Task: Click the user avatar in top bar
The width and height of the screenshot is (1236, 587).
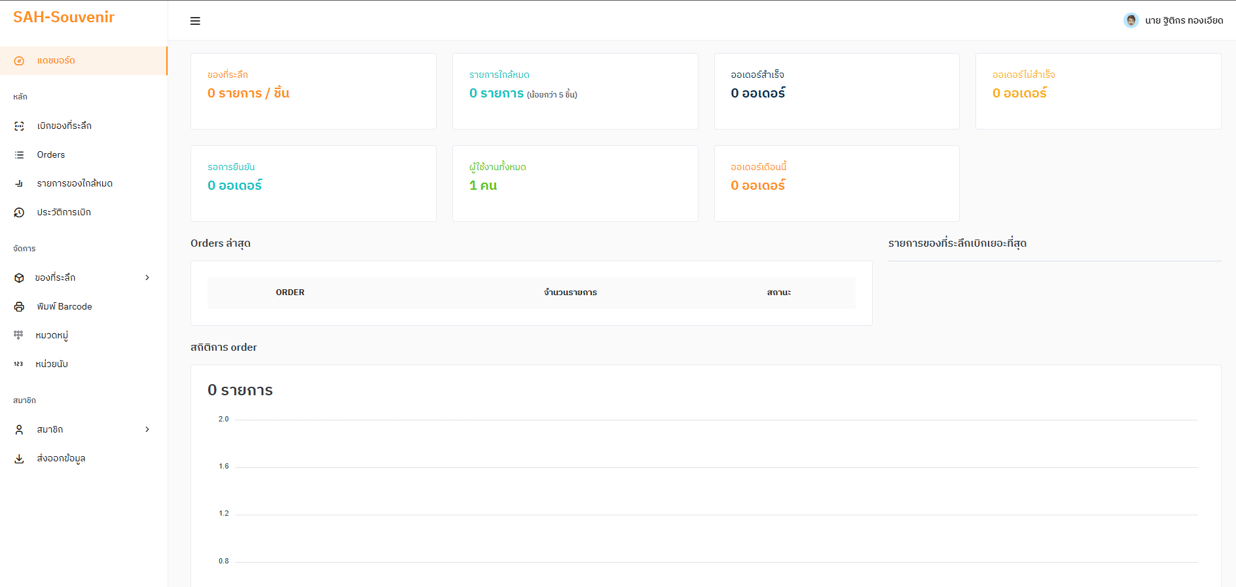Action: [x=1131, y=20]
